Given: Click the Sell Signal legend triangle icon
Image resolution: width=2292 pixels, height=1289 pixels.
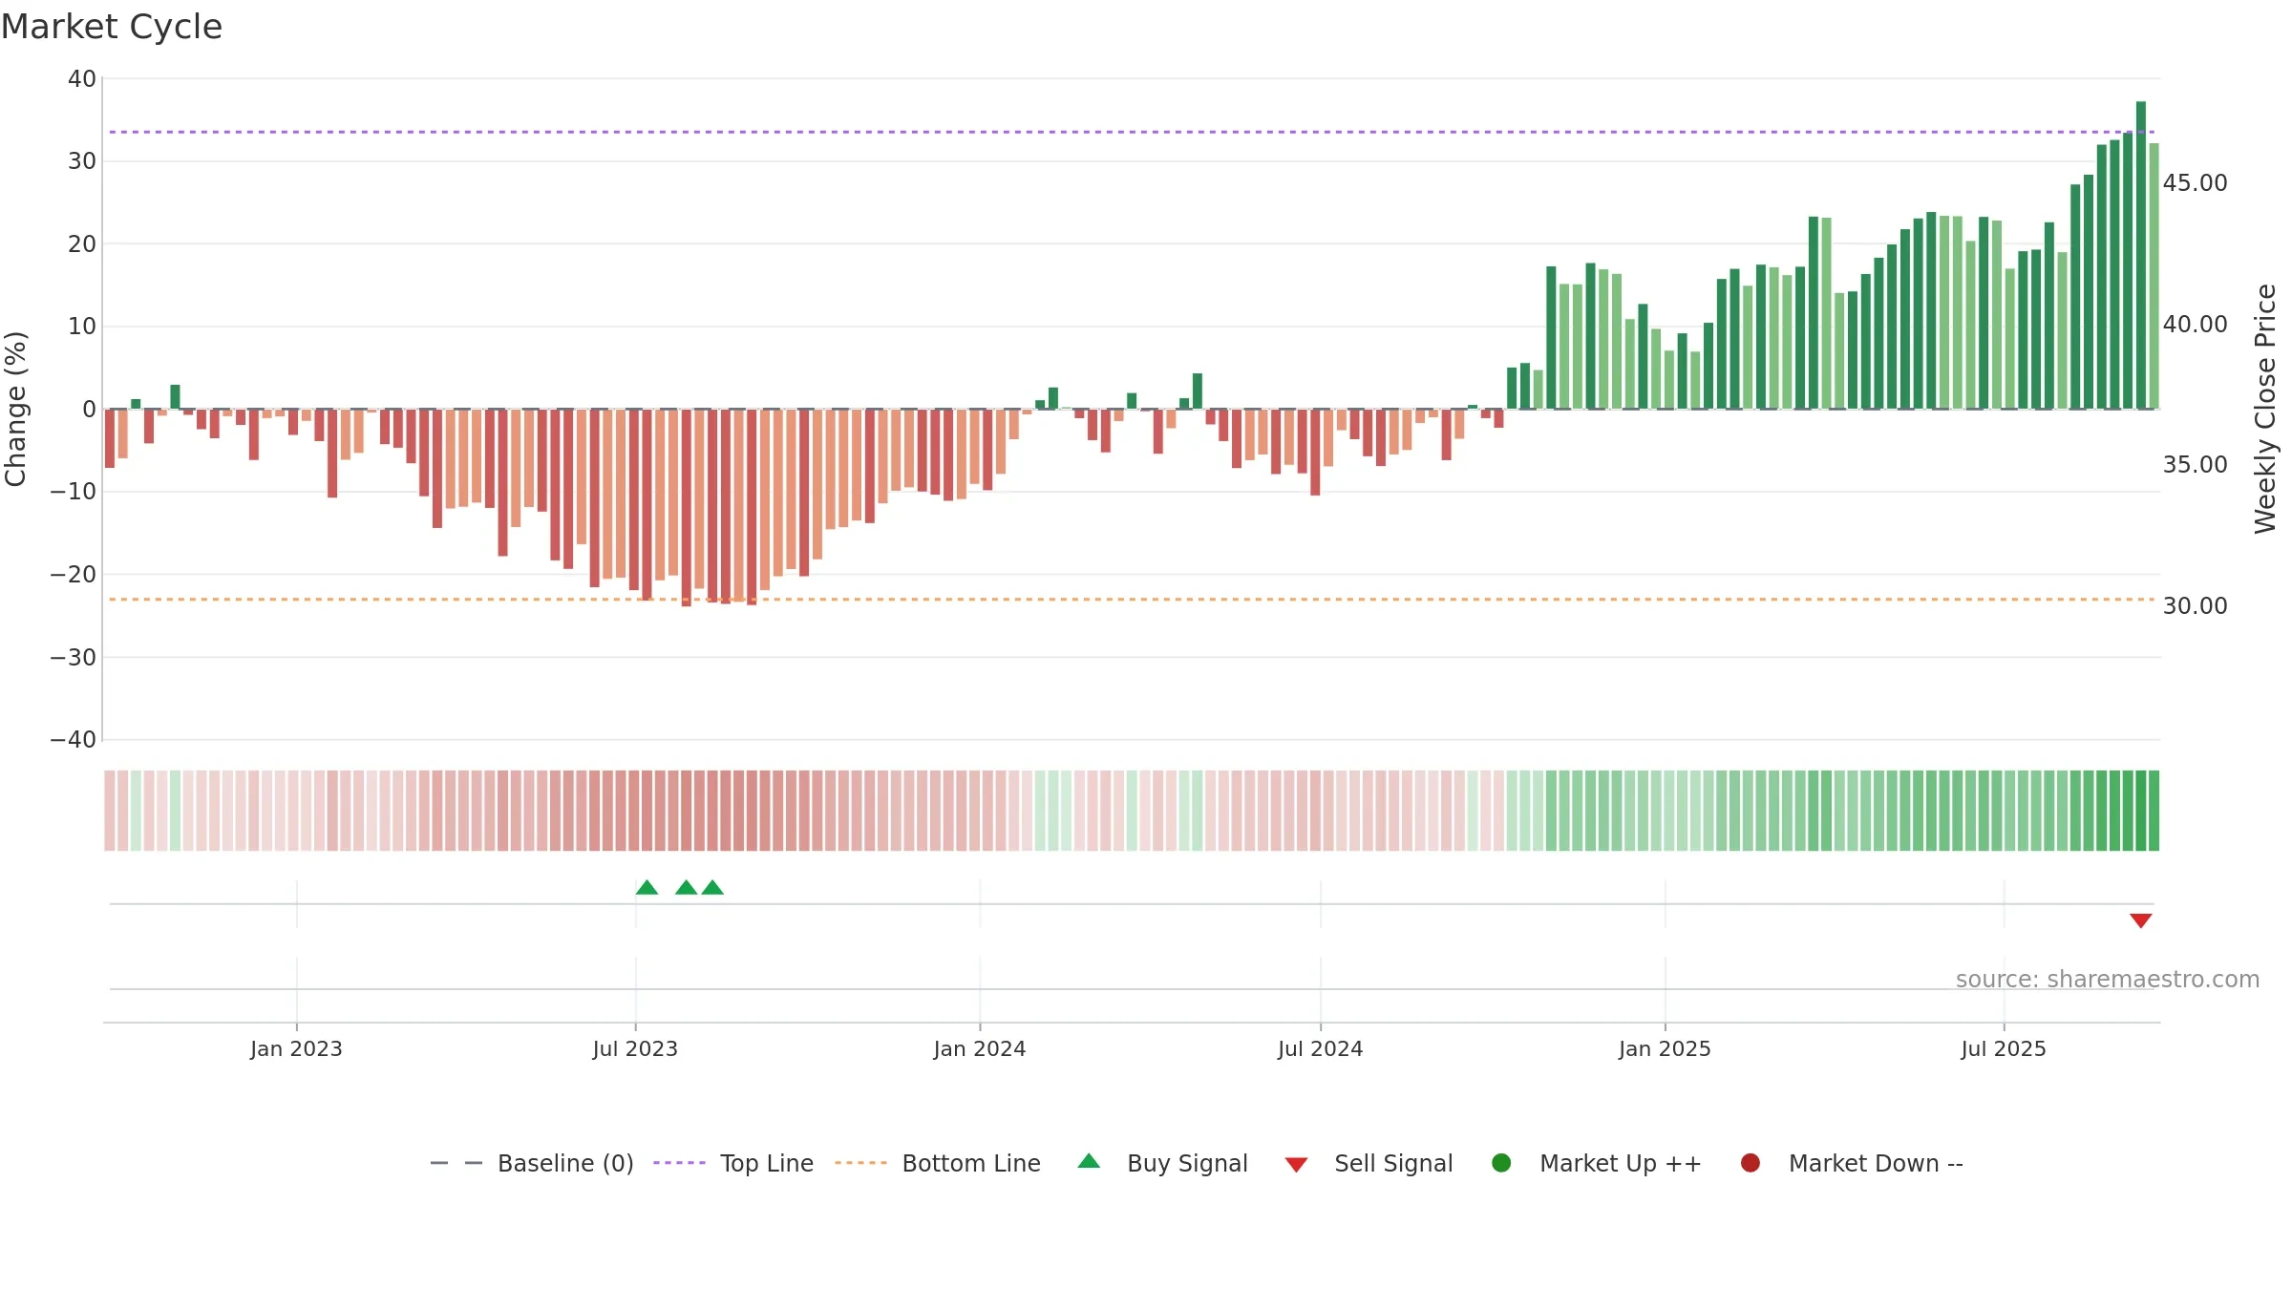Looking at the screenshot, I should click(1296, 1165).
